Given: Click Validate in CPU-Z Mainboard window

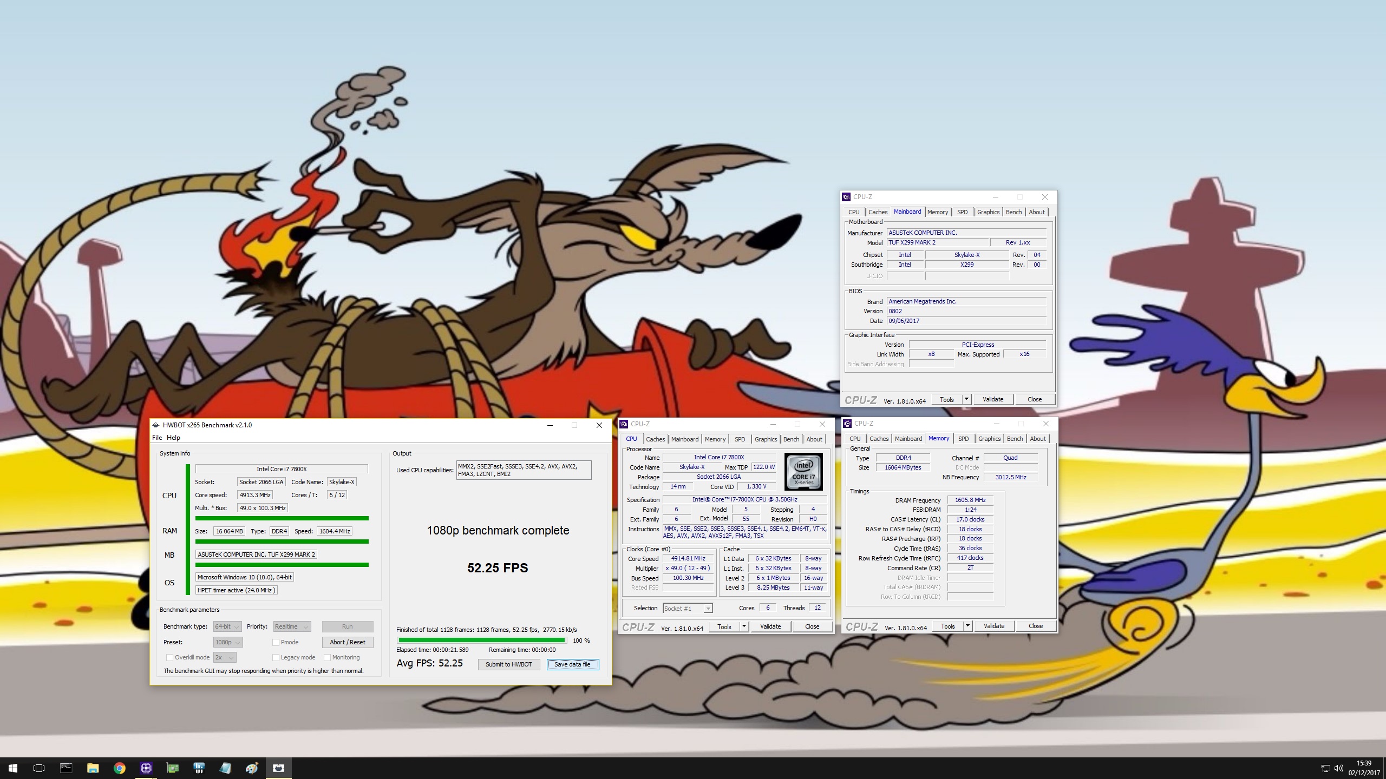Looking at the screenshot, I should (x=993, y=399).
